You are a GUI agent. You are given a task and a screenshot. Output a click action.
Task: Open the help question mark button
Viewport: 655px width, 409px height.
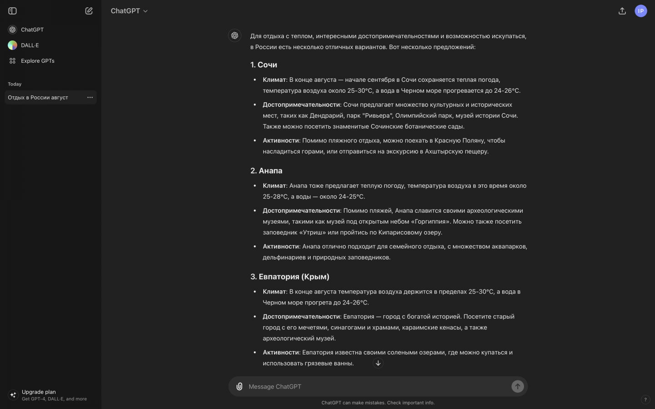click(645, 399)
